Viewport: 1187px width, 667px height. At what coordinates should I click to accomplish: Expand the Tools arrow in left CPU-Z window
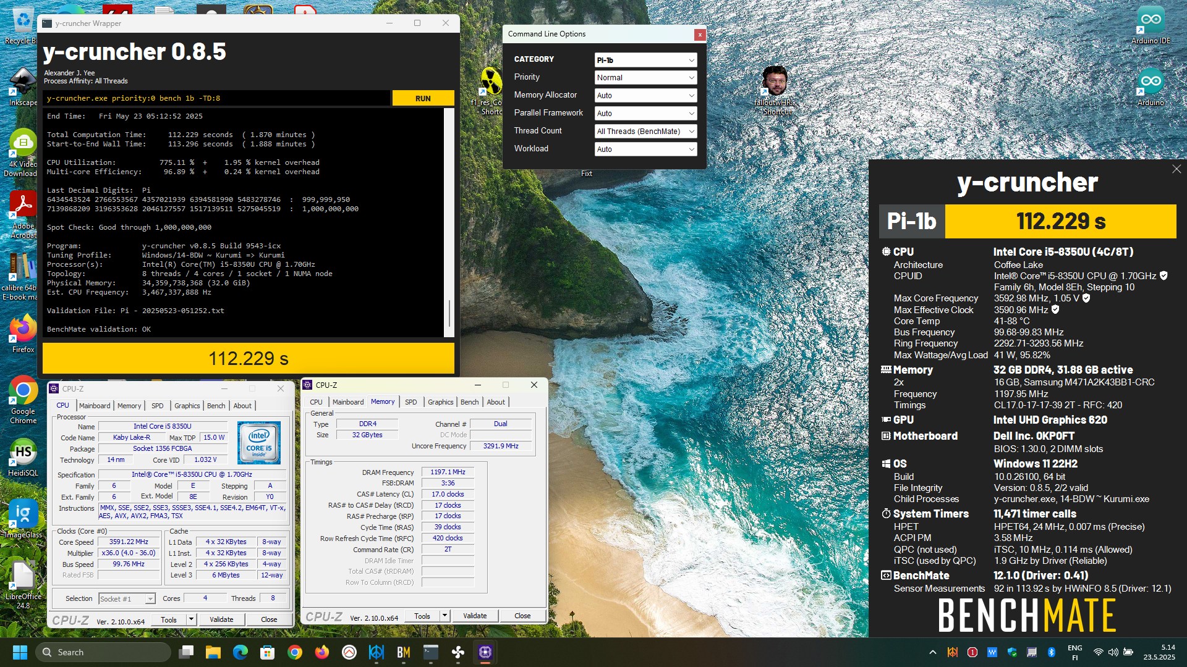[x=192, y=619]
